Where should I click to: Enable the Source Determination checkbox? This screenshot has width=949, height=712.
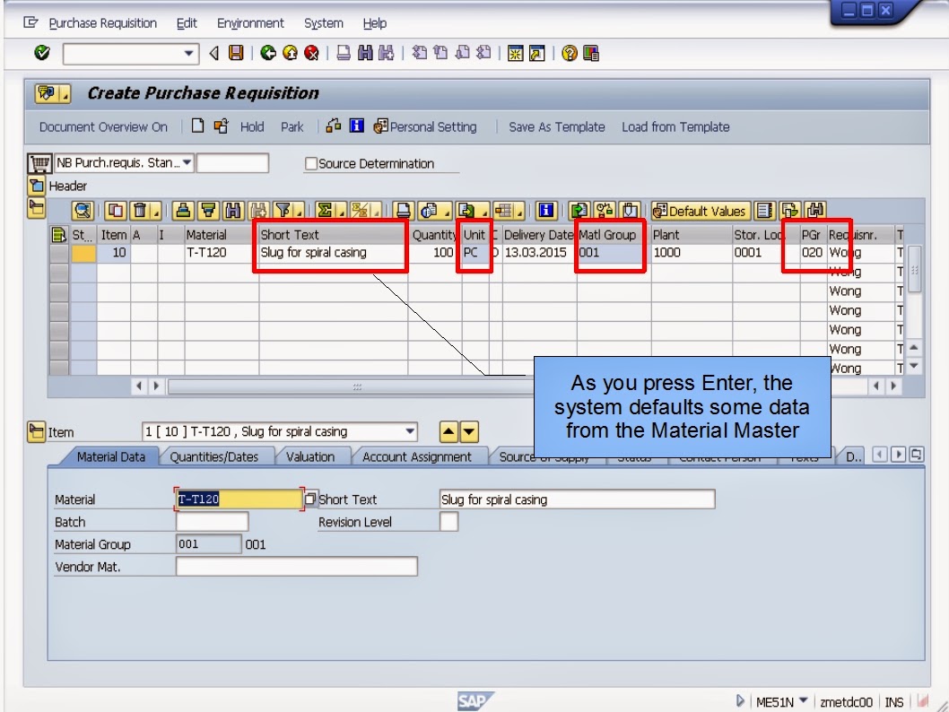(x=312, y=163)
